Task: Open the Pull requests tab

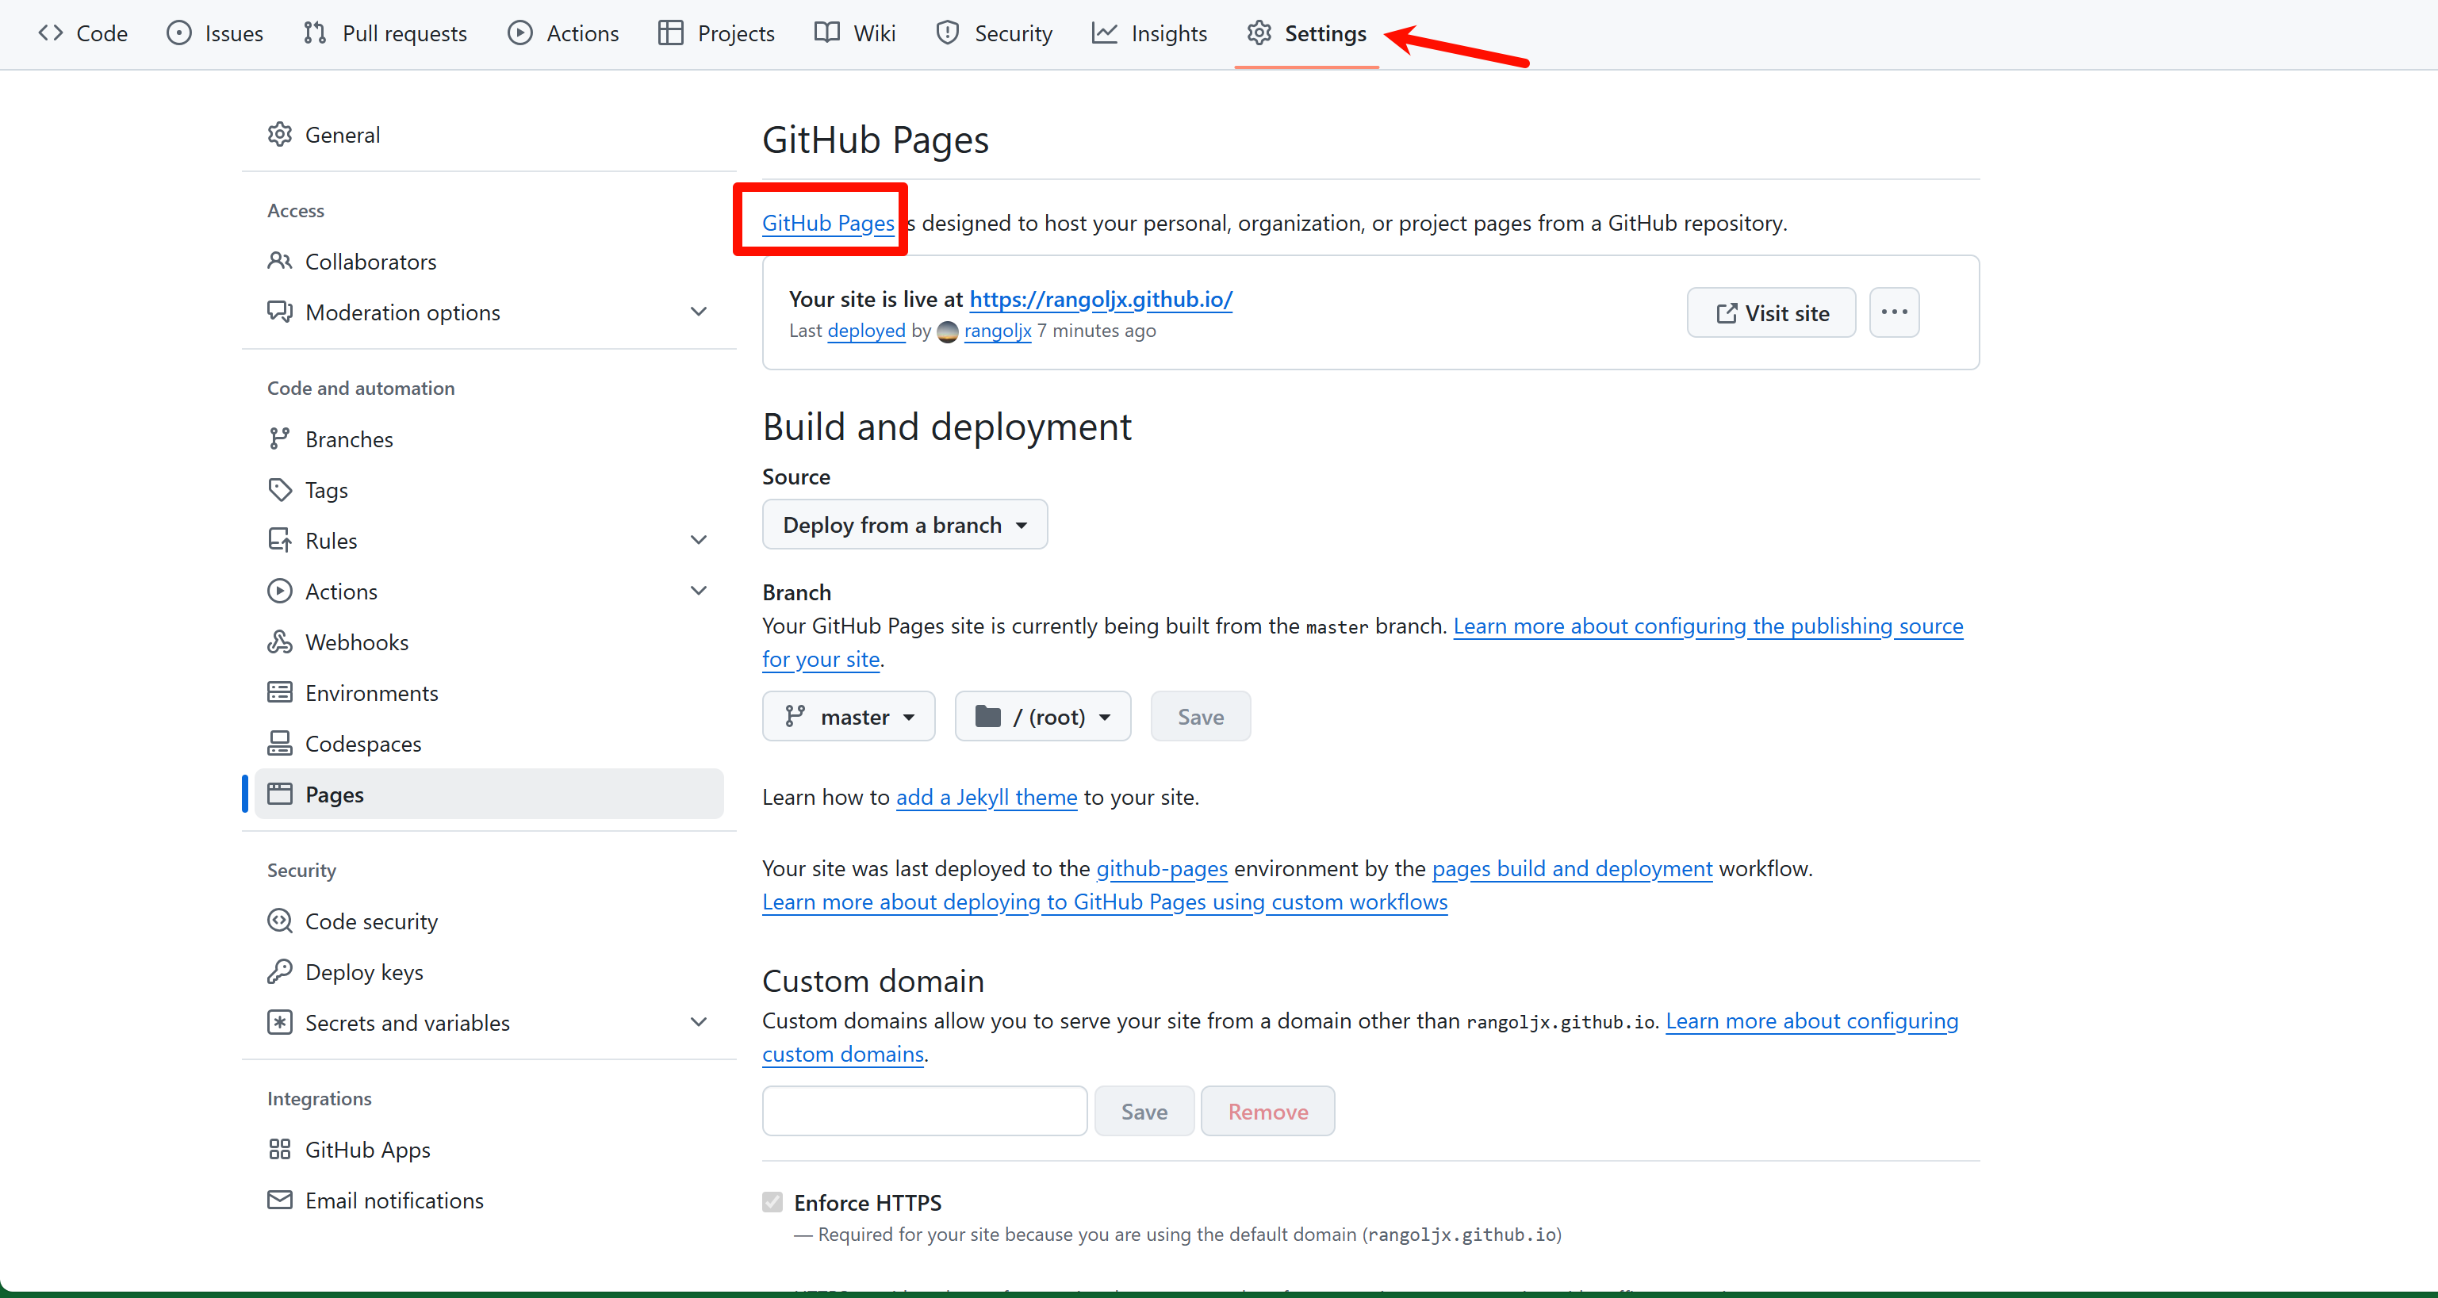Action: pos(384,33)
